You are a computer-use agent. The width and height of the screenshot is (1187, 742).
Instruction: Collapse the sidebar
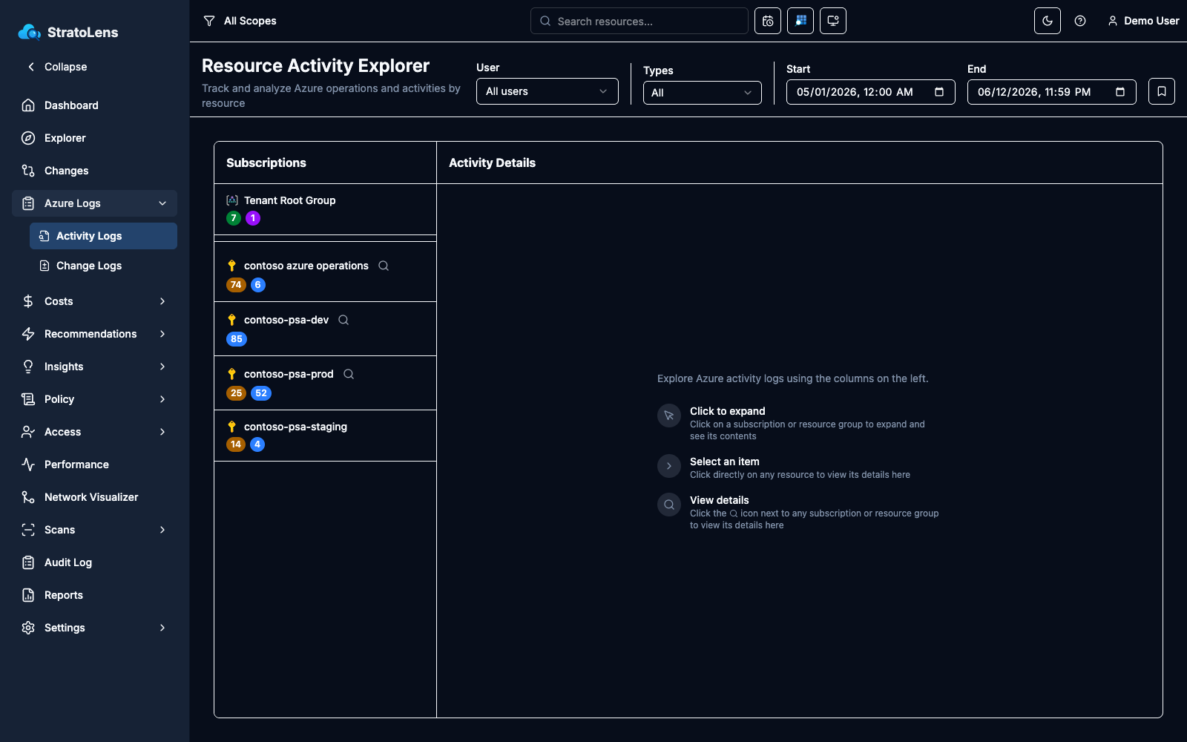point(58,67)
